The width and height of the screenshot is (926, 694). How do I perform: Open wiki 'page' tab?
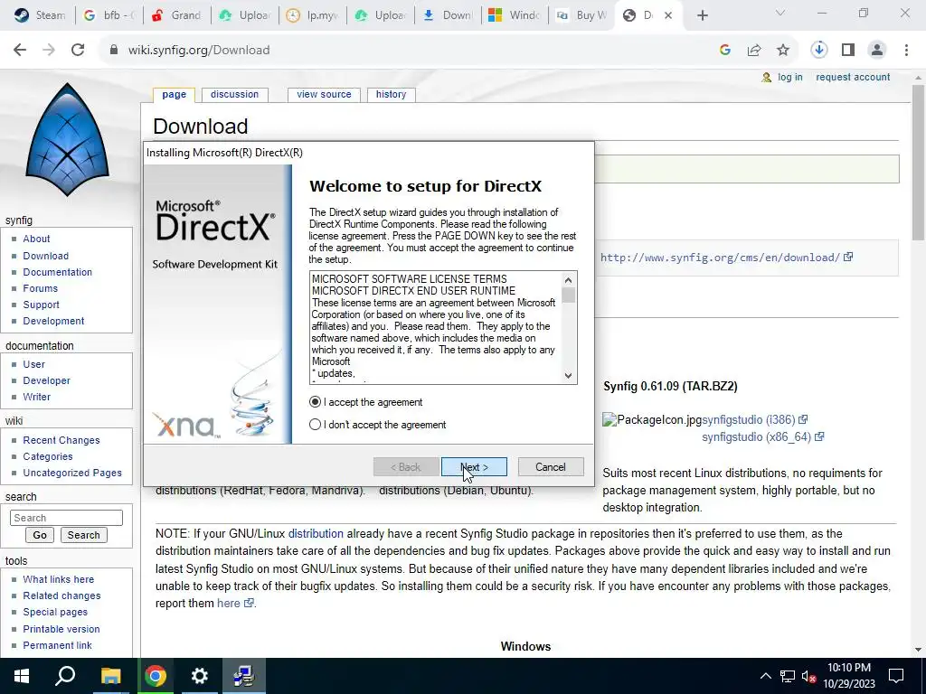[175, 94]
